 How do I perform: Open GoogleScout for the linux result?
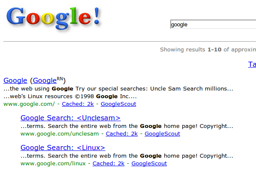tap(149, 164)
